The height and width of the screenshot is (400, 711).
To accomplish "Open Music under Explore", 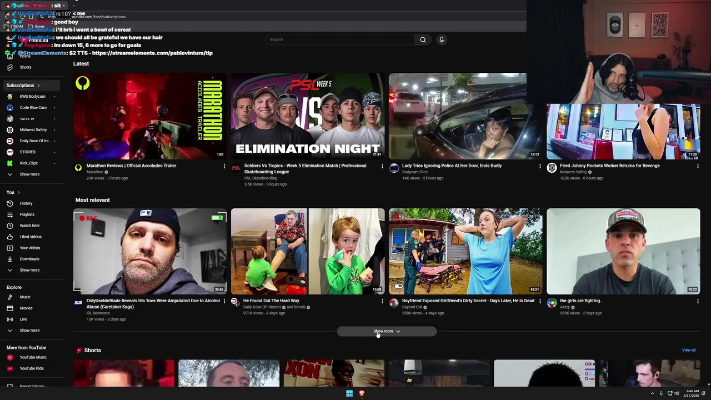I will click(25, 297).
